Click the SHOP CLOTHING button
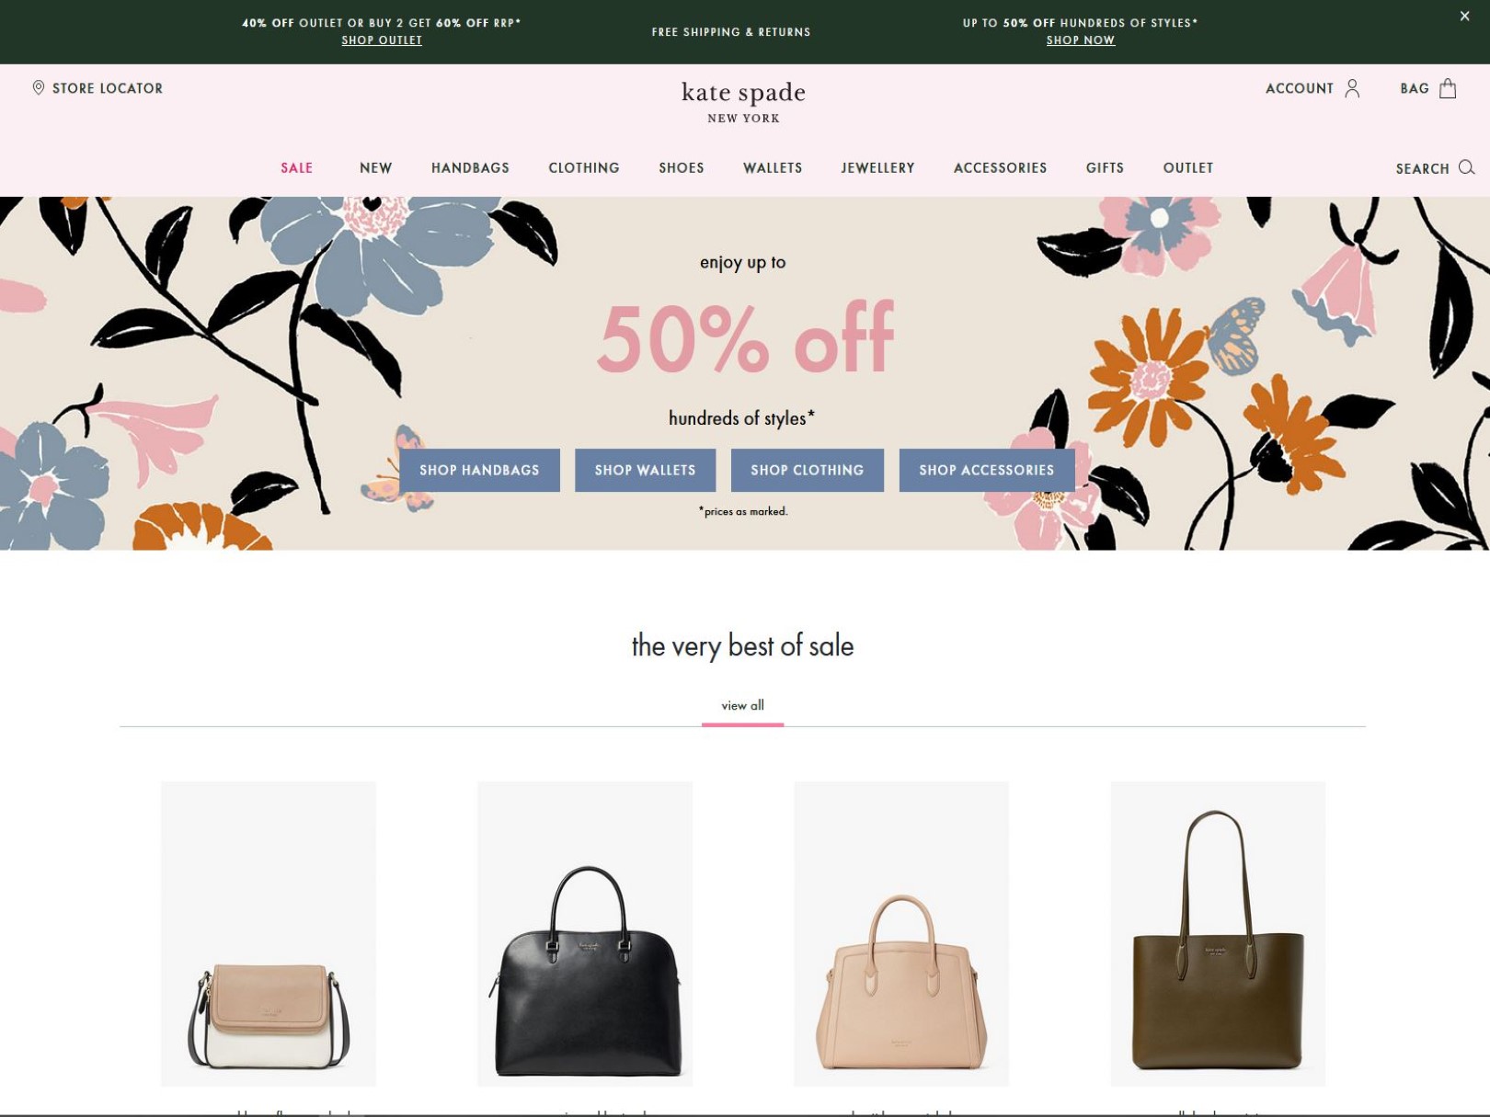Viewport: 1490px width, 1117px height. pos(807,470)
